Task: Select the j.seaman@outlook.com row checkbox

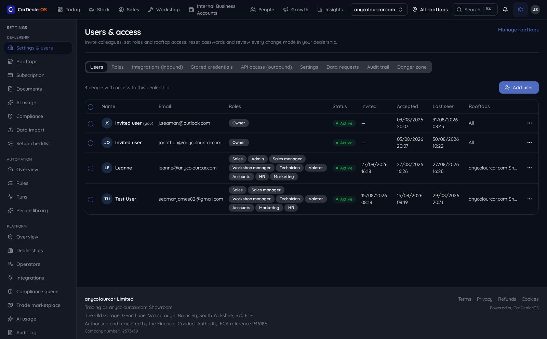Action: click(91, 124)
